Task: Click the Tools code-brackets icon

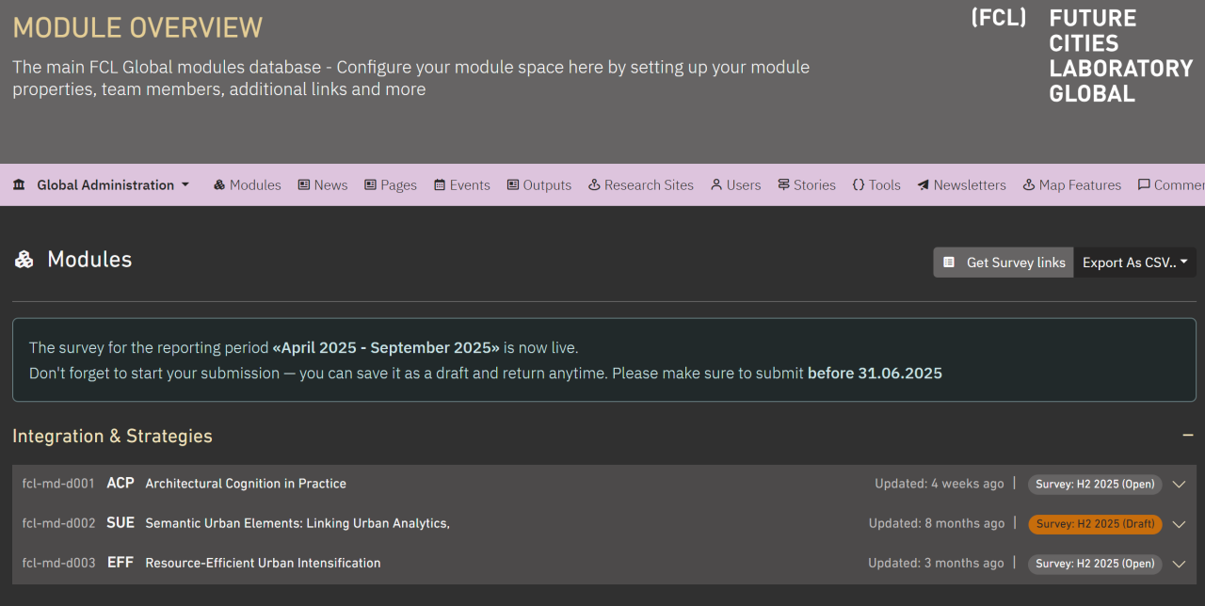Action: coord(859,184)
